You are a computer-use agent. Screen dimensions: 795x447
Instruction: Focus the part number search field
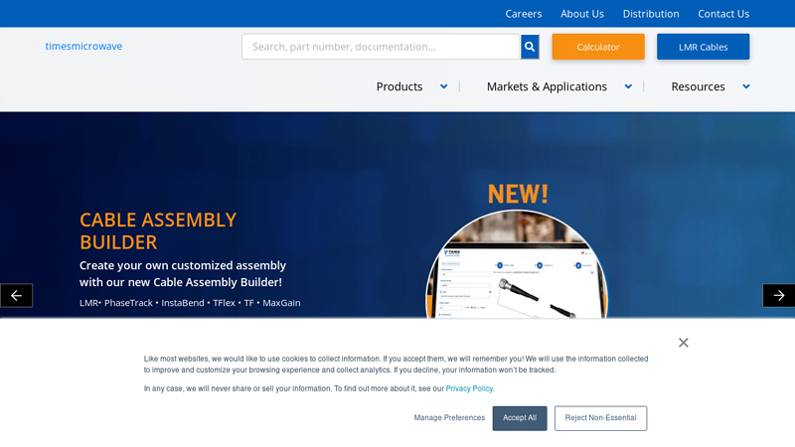[381, 47]
